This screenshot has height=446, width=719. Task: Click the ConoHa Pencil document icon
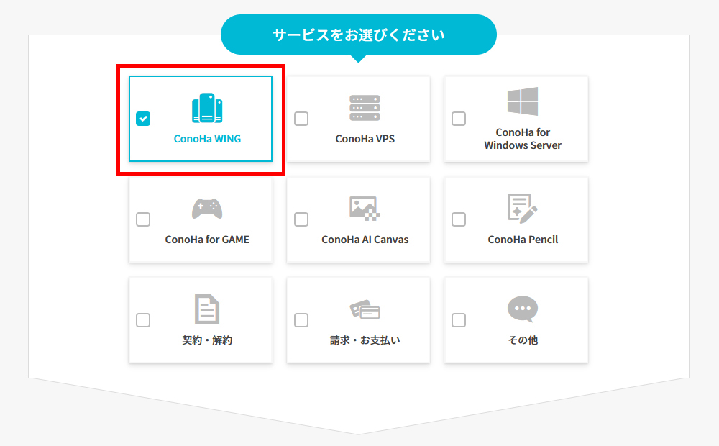pos(523,209)
